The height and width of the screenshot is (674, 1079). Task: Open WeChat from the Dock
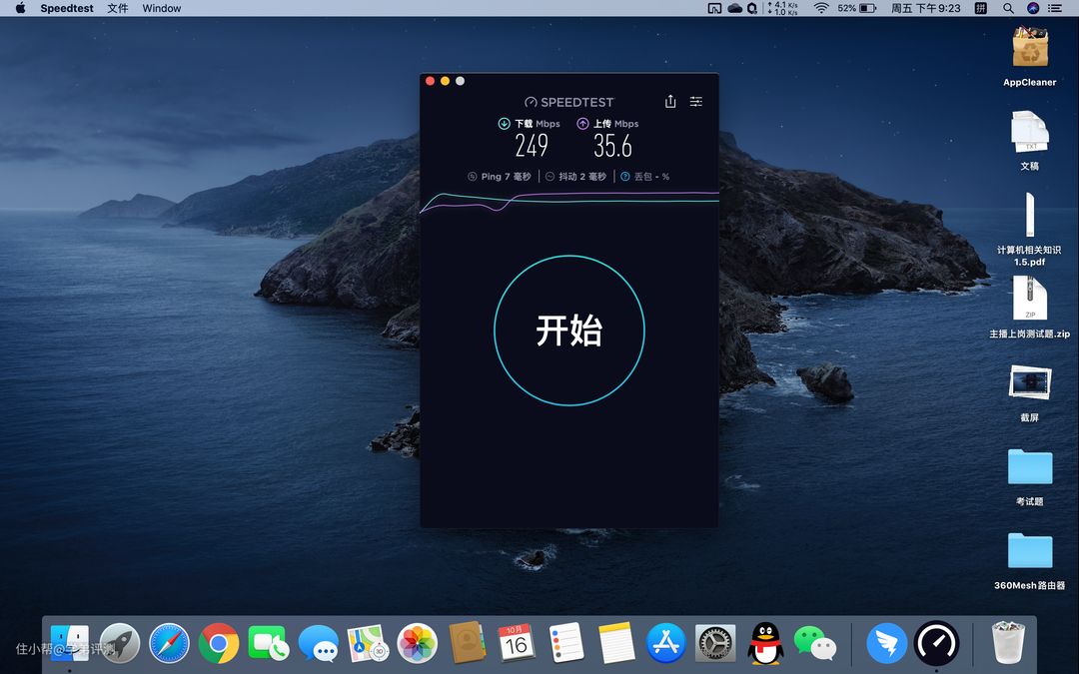(814, 643)
